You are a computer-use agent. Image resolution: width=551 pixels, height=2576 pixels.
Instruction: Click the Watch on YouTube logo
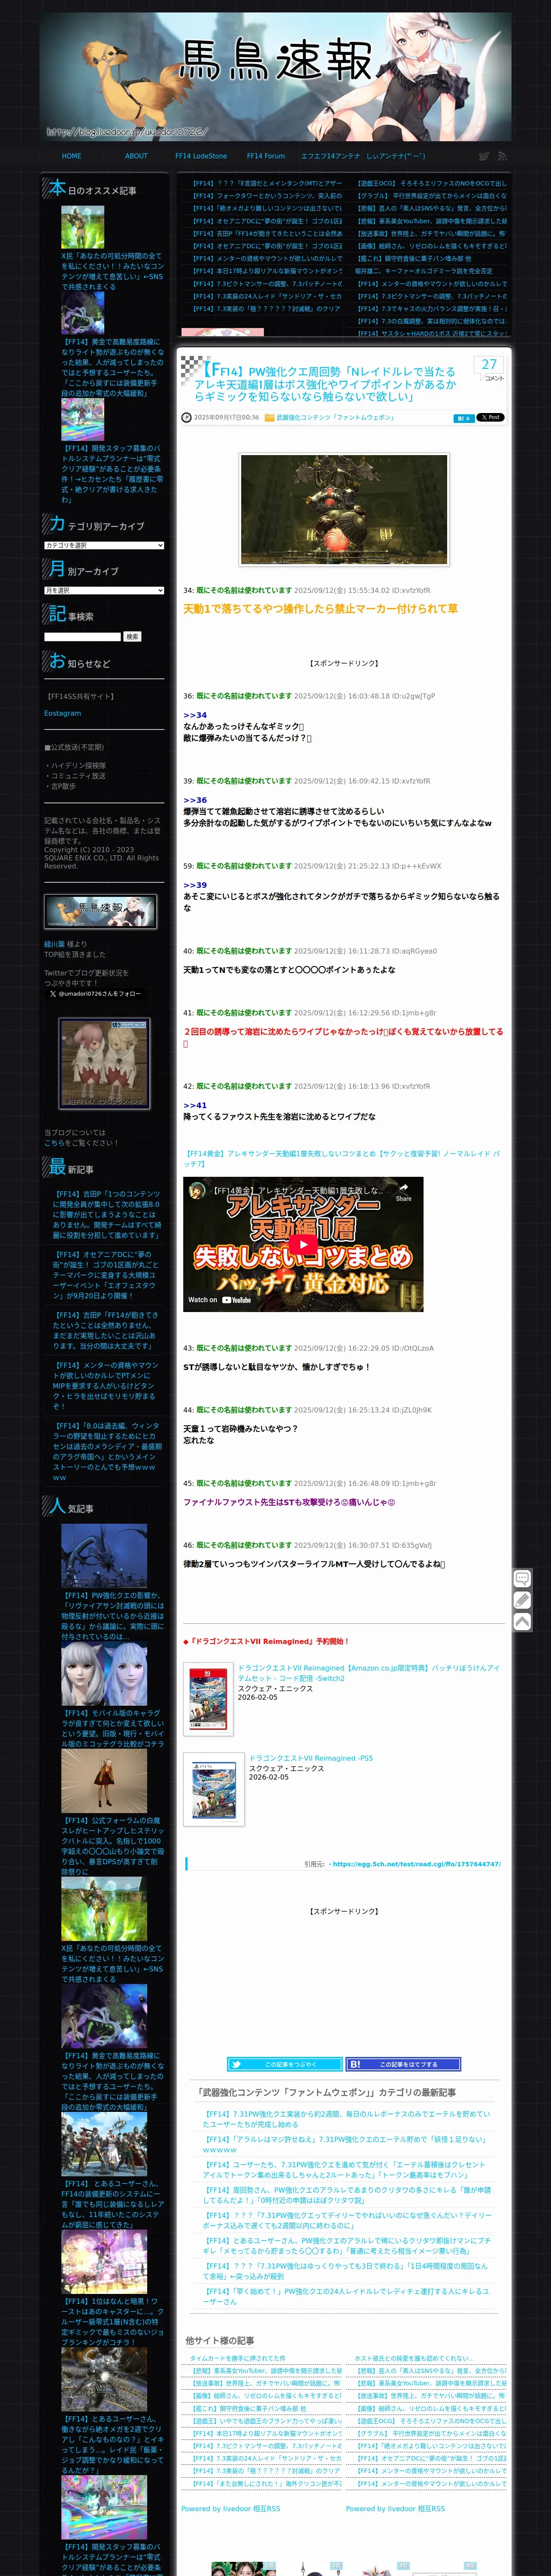pyautogui.click(x=220, y=1300)
